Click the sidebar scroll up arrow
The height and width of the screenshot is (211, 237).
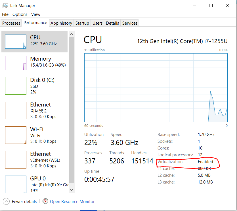pos(72,34)
